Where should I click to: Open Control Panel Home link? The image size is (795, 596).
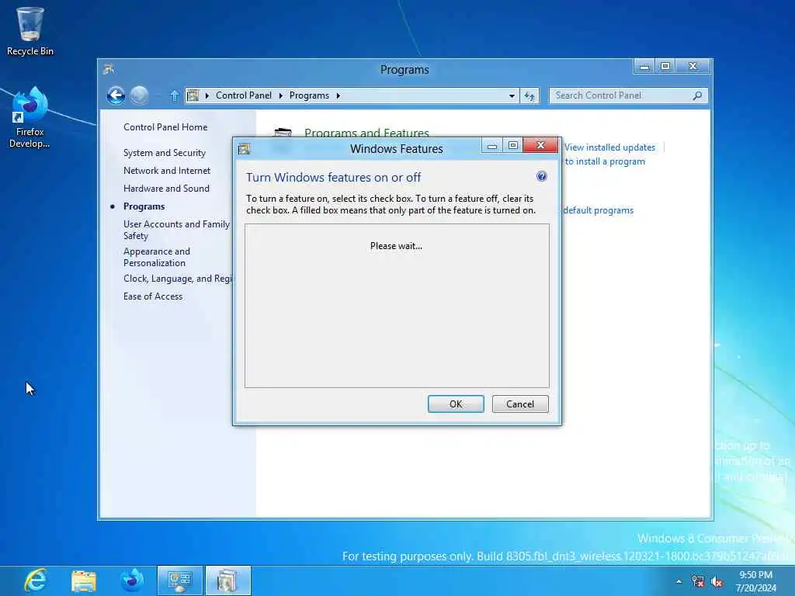click(x=165, y=127)
